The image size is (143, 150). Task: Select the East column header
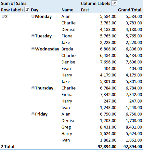point(85,10)
